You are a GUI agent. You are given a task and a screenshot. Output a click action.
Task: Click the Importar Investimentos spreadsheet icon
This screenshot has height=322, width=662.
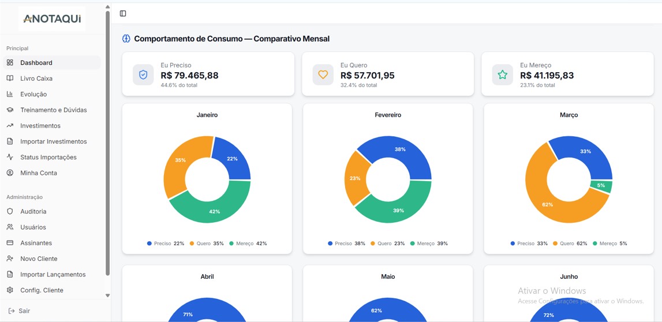pos(10,141)
